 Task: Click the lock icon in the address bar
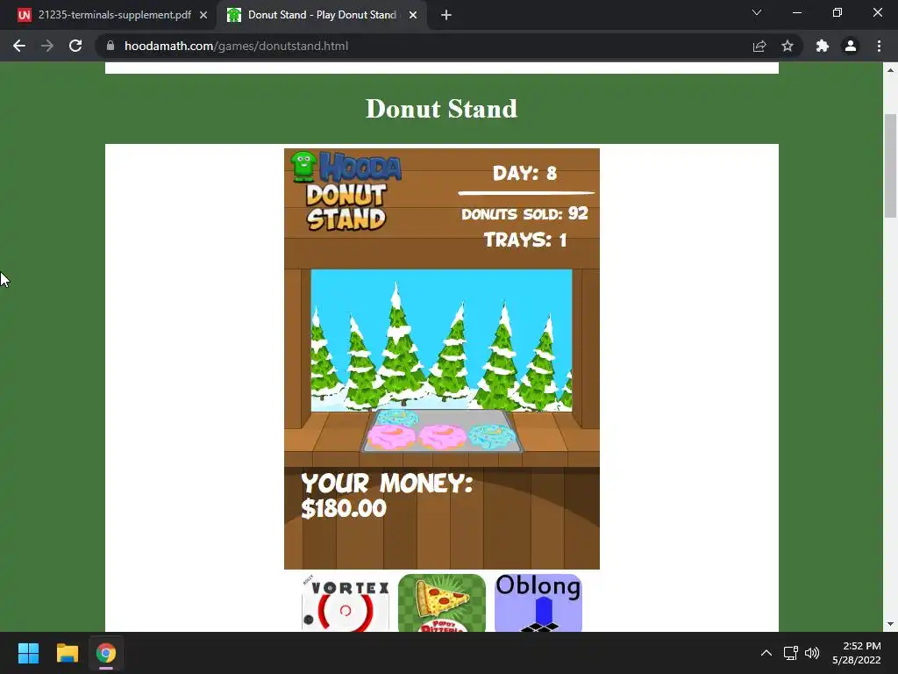110,46
